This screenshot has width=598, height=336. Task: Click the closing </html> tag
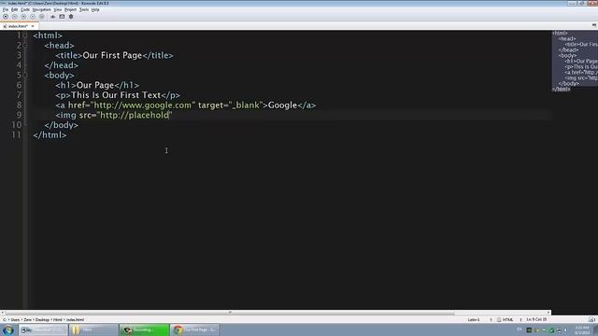tap(50, 134)
